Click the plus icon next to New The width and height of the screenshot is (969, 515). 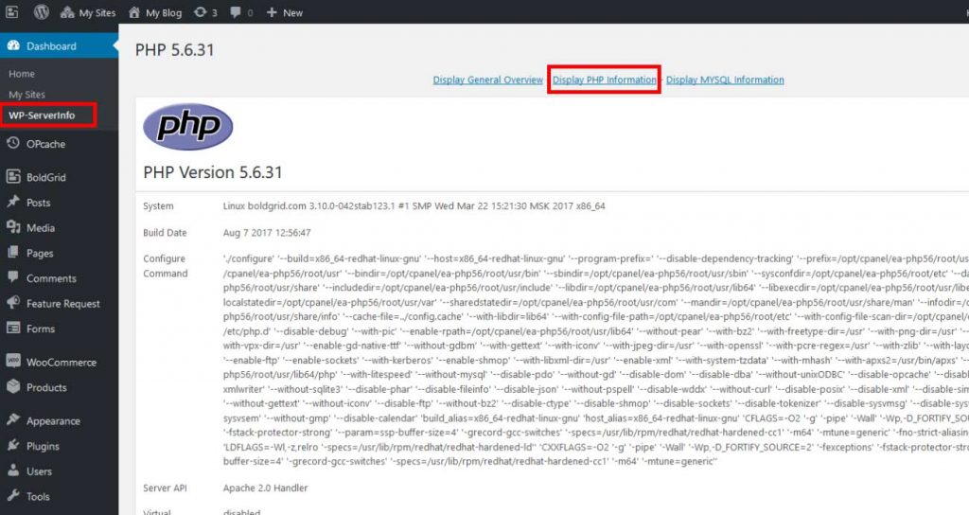tap(272, 12)
